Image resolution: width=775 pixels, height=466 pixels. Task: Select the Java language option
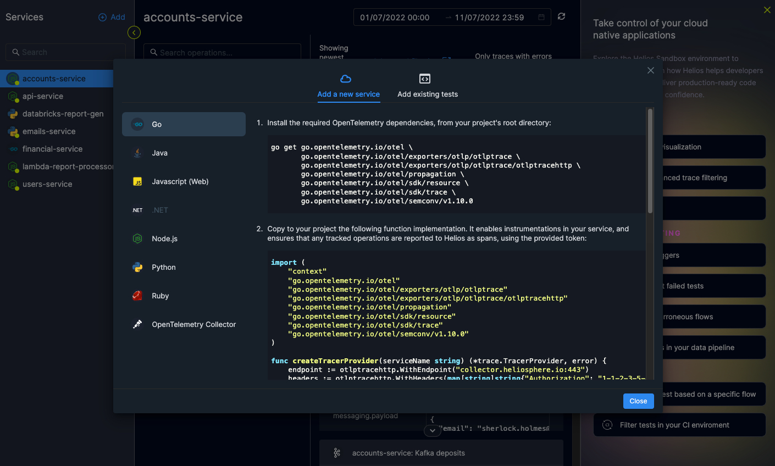pyautogui.click(x=184, y=153)
